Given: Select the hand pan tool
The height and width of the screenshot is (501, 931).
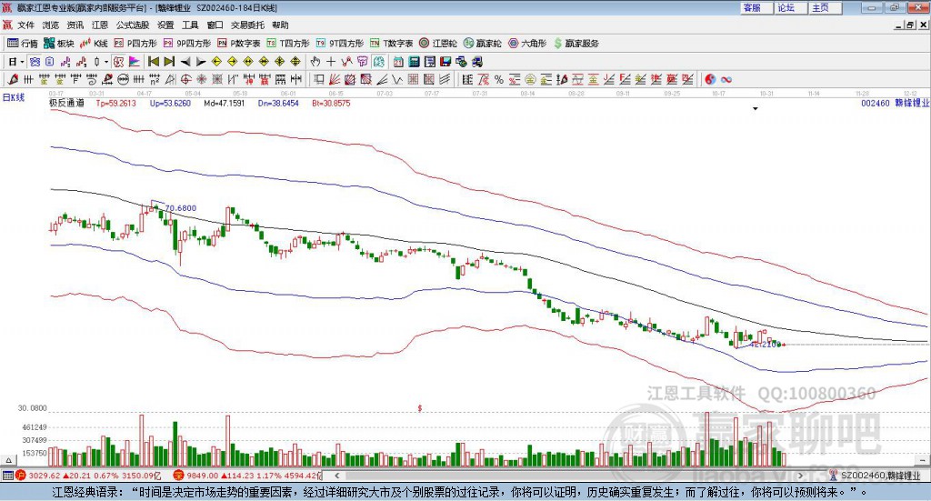Looking at the screenshot, I should [x=315, y=61].
